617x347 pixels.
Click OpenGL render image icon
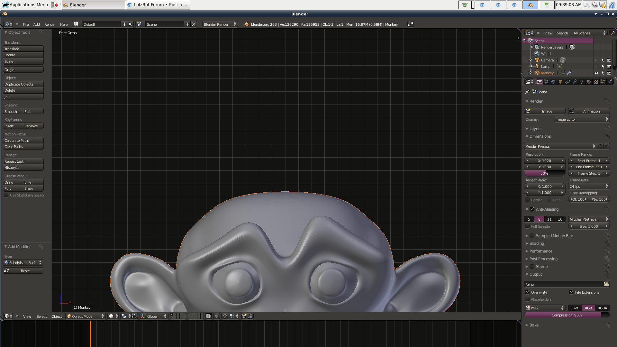[244, 316]
